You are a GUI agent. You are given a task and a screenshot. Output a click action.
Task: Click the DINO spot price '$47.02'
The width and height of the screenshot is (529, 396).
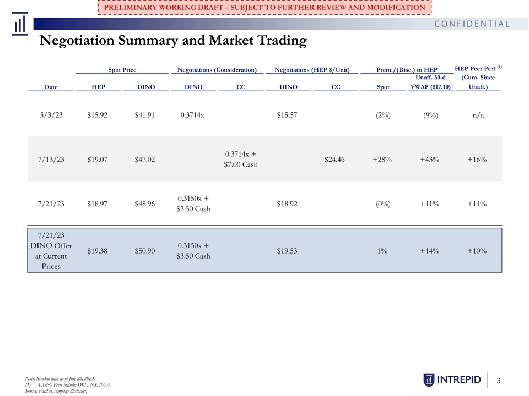(x=145, y=159)
